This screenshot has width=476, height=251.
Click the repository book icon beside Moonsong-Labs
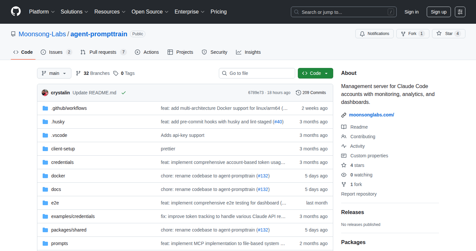pyautogui.click(x=13, y=34)
